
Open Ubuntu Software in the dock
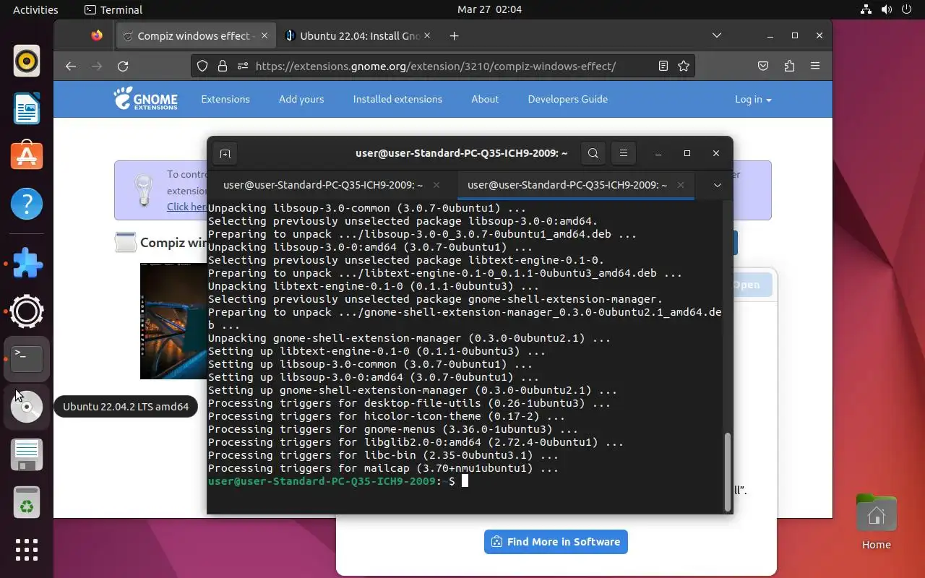click(x=27, y=155)
